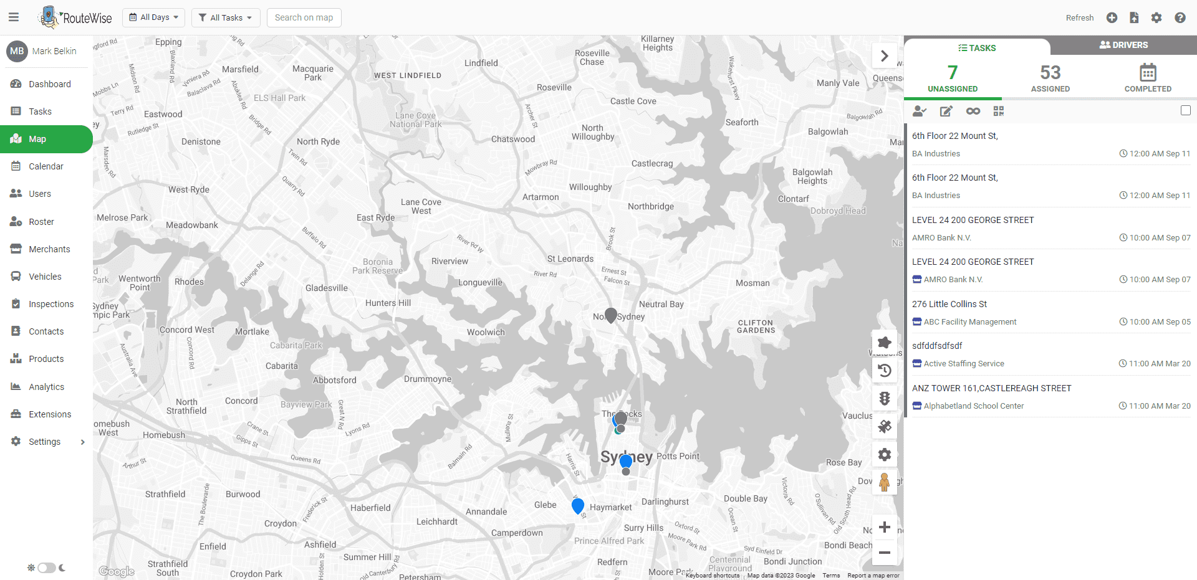Open the edit tasks icon in the panel
Image resolution: width=1197 pixels, height=580 pixels.
tap(946, 111)
